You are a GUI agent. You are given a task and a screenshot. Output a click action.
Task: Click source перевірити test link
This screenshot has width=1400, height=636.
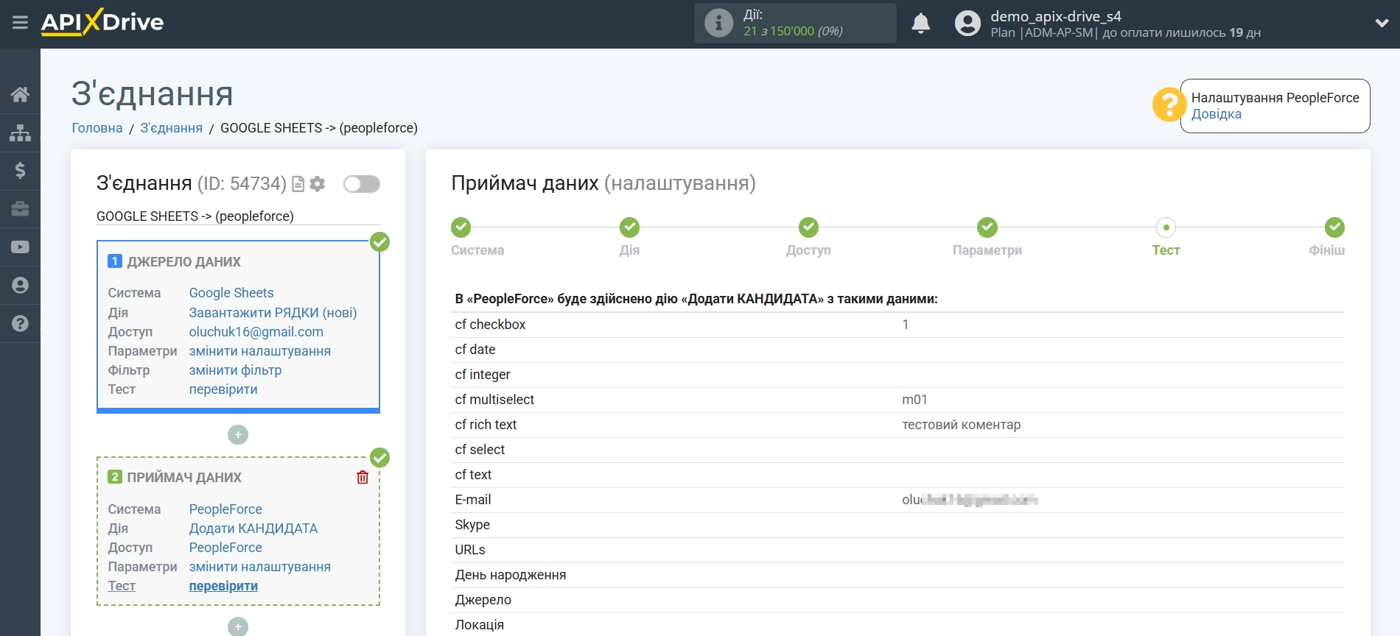pos(223,389)
